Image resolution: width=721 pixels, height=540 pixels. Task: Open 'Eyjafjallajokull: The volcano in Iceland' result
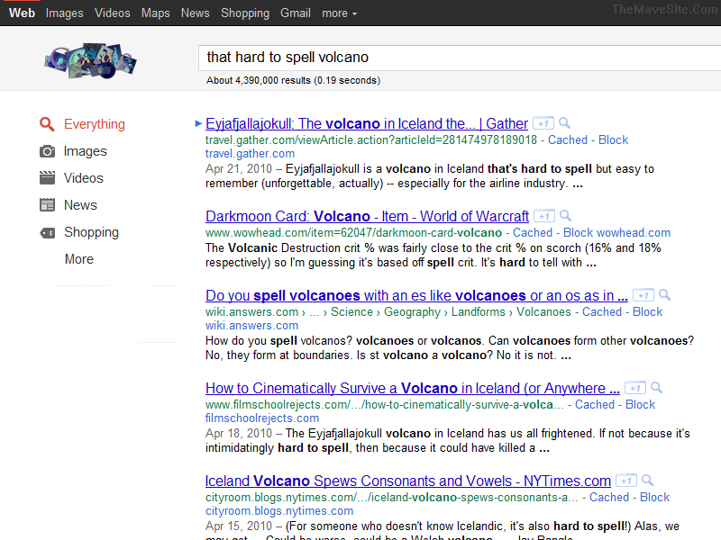coord(367,123)
